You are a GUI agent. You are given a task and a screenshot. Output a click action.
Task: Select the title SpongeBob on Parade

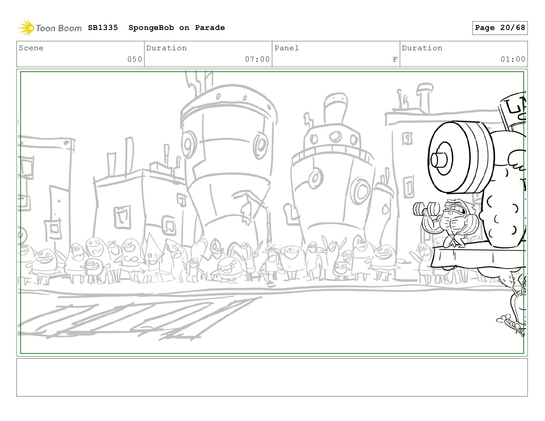pyautogui.click(x=177, y=28)
